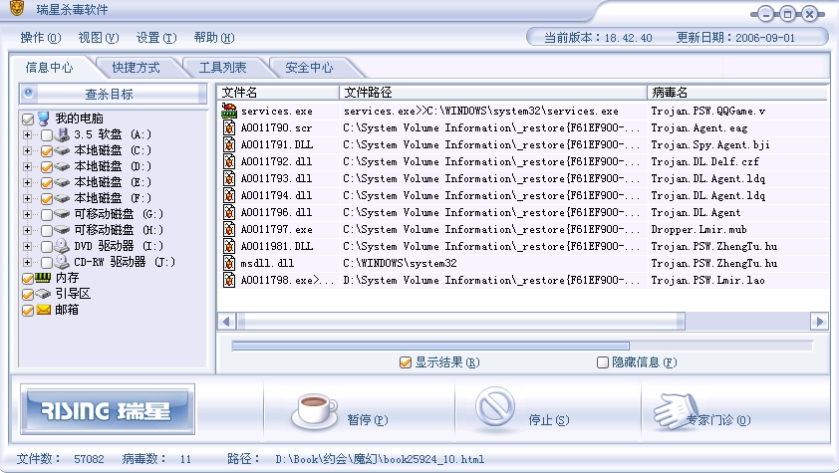Open 专家门诊(O) expert clinic
This screenshot has height=473, width=839.
coord(702,412)
